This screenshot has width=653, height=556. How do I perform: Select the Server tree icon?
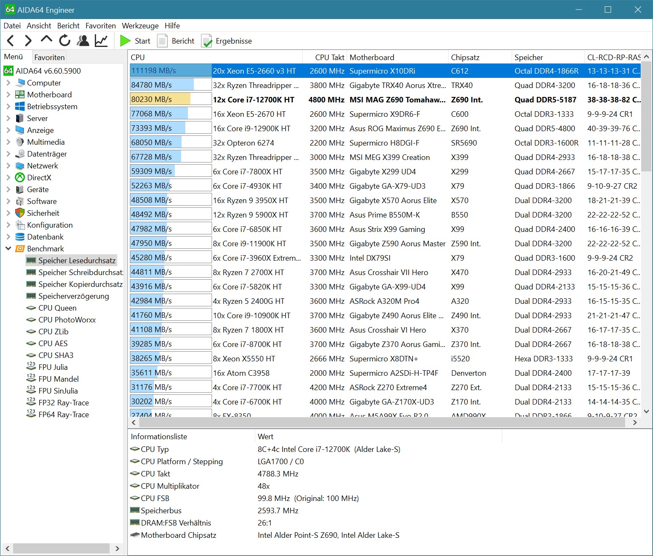click(20, 118)
